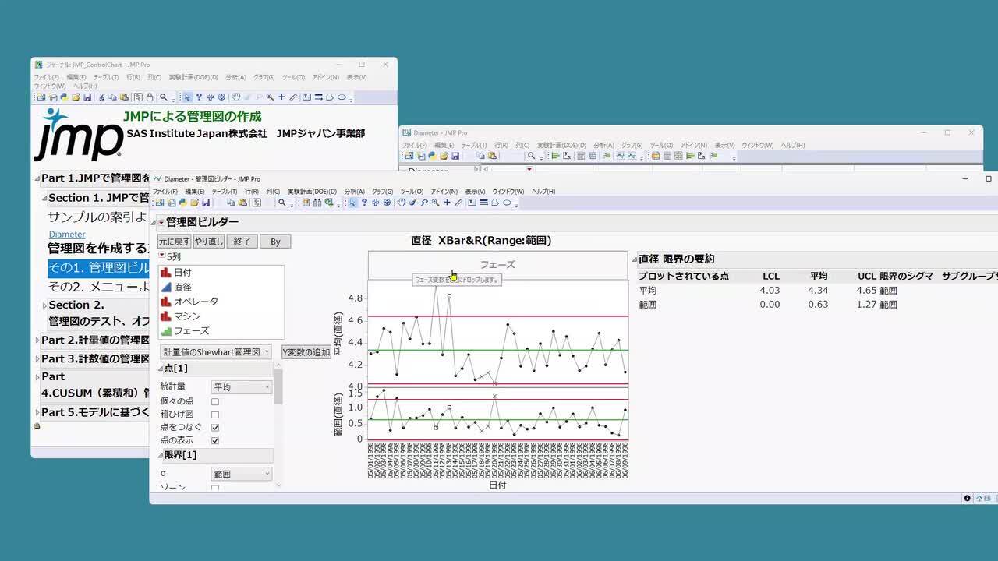This screenshot has width=998, height=561.
Task: Collapse the 直径 限界の要約 section
Action: coord(635,259)
